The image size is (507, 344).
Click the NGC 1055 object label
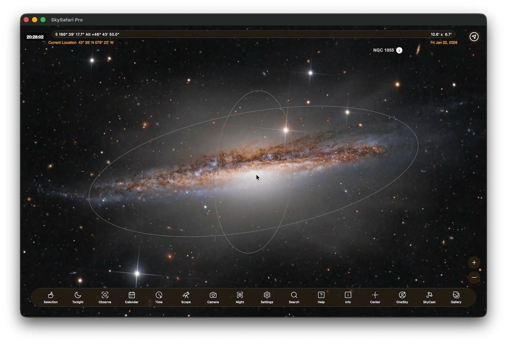point(384,50)
